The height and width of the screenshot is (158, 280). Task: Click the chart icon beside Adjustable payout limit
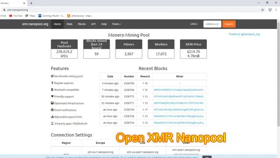coord(52,117)
